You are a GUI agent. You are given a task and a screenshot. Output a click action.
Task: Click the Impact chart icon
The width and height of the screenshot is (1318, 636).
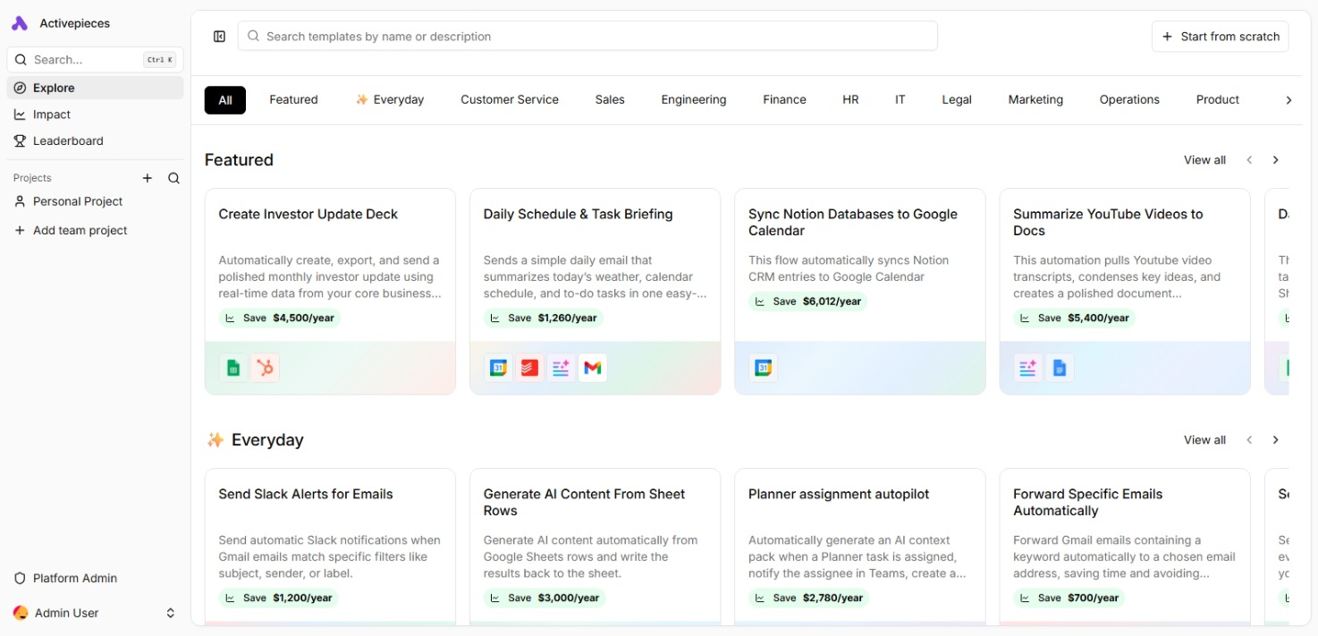coord(20,114)
